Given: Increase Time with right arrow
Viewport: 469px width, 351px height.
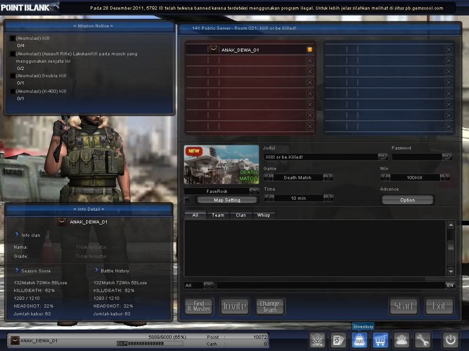Looking at the screenshot, I should click(x=328, y=198).
